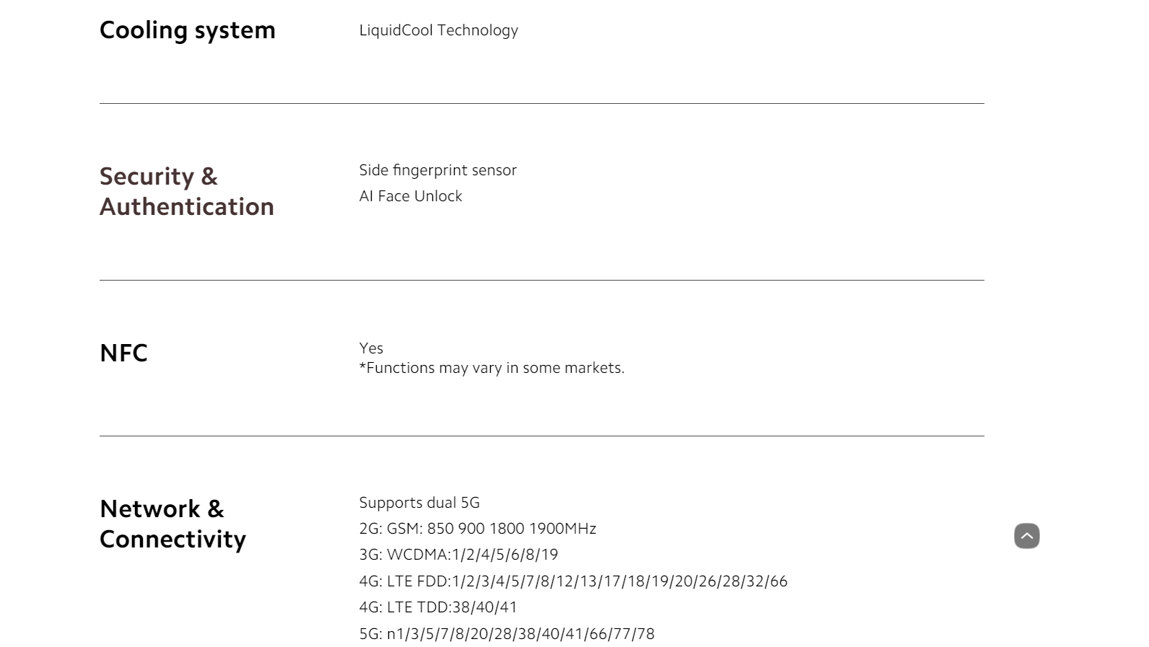Click the Cooling system heading
This screenshot has height=647, width=1149.
188,30
